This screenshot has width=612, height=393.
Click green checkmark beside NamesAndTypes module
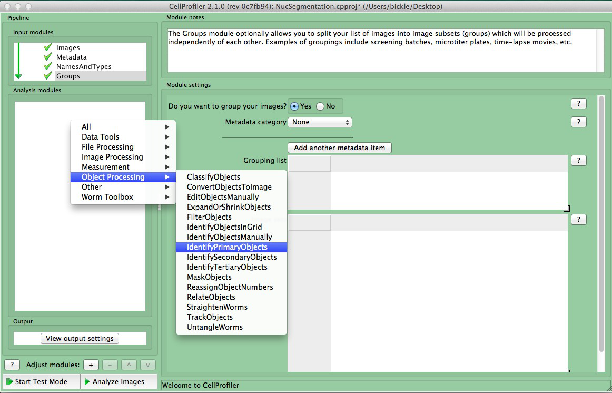47,66
